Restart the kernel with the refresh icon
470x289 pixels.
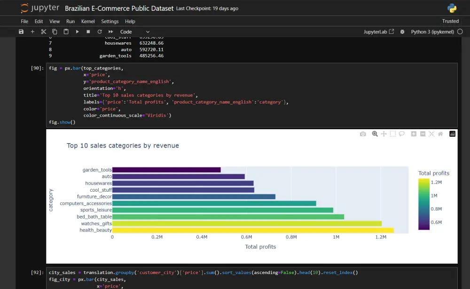point(99,31)
